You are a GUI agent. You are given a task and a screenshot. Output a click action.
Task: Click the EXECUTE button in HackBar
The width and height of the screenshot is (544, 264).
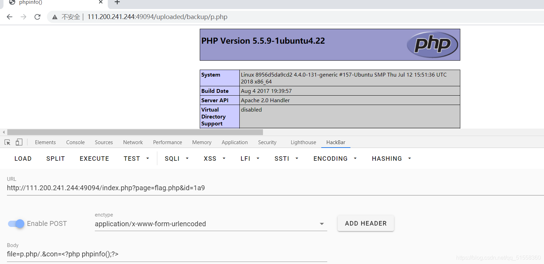pyautogui.click(x=94, y=158)
